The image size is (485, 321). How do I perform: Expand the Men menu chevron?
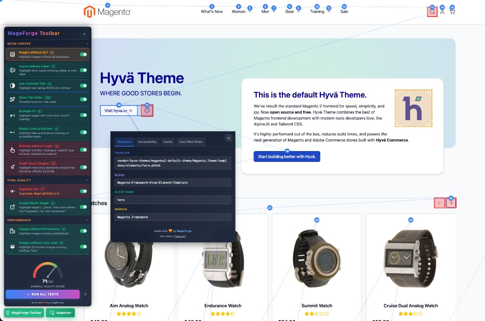274,11
